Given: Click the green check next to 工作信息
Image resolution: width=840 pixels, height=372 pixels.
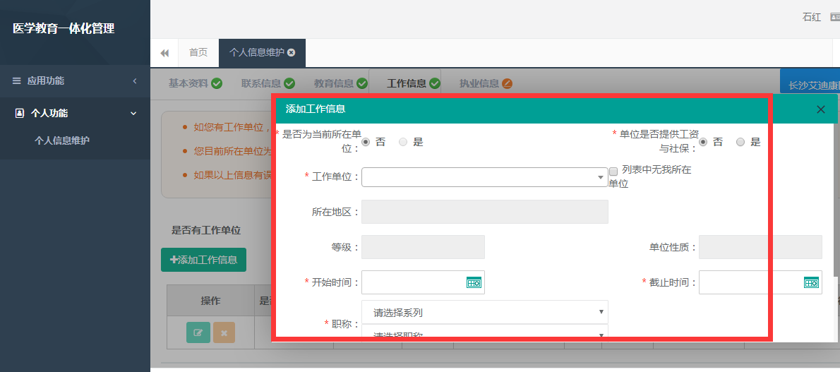Looking at the screenshot, I should [434, 83].
